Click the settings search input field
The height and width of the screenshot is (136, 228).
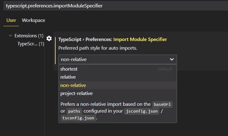pyautogui.click(x=116, y=6)
